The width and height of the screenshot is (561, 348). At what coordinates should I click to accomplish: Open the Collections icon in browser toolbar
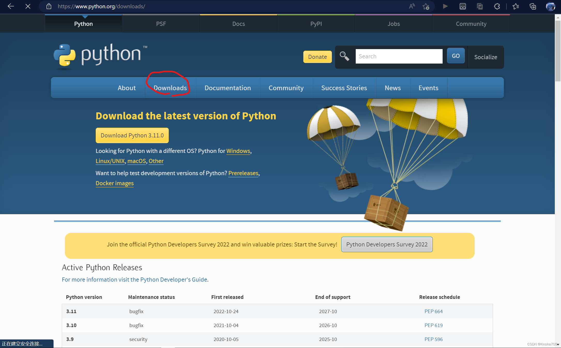tap(533, 6)
